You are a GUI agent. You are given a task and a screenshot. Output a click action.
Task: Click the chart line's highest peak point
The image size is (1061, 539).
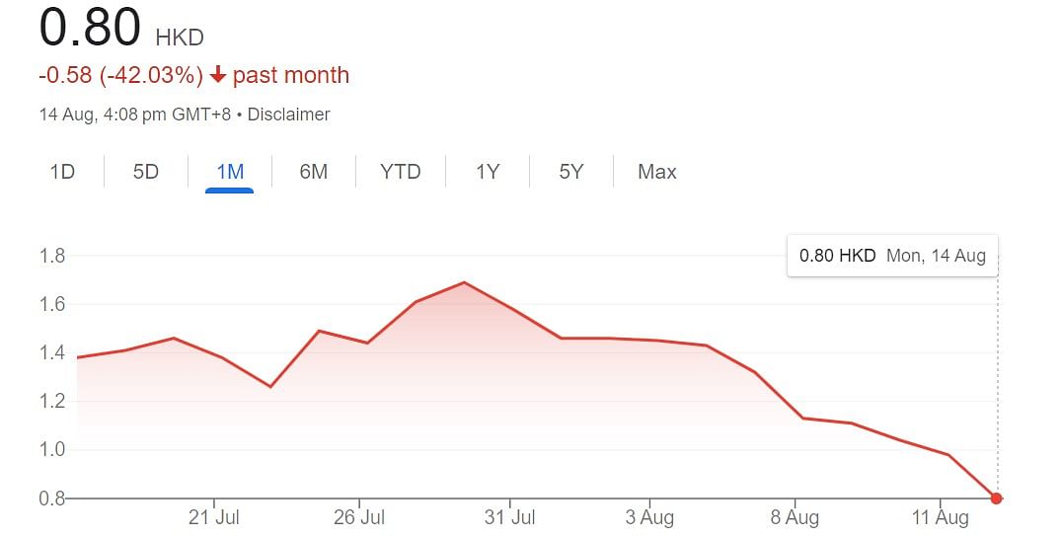pyautogui.click(x=464, y=282)
